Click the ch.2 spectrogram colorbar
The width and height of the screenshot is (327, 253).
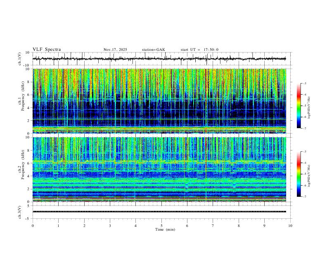tap(299, 174)
